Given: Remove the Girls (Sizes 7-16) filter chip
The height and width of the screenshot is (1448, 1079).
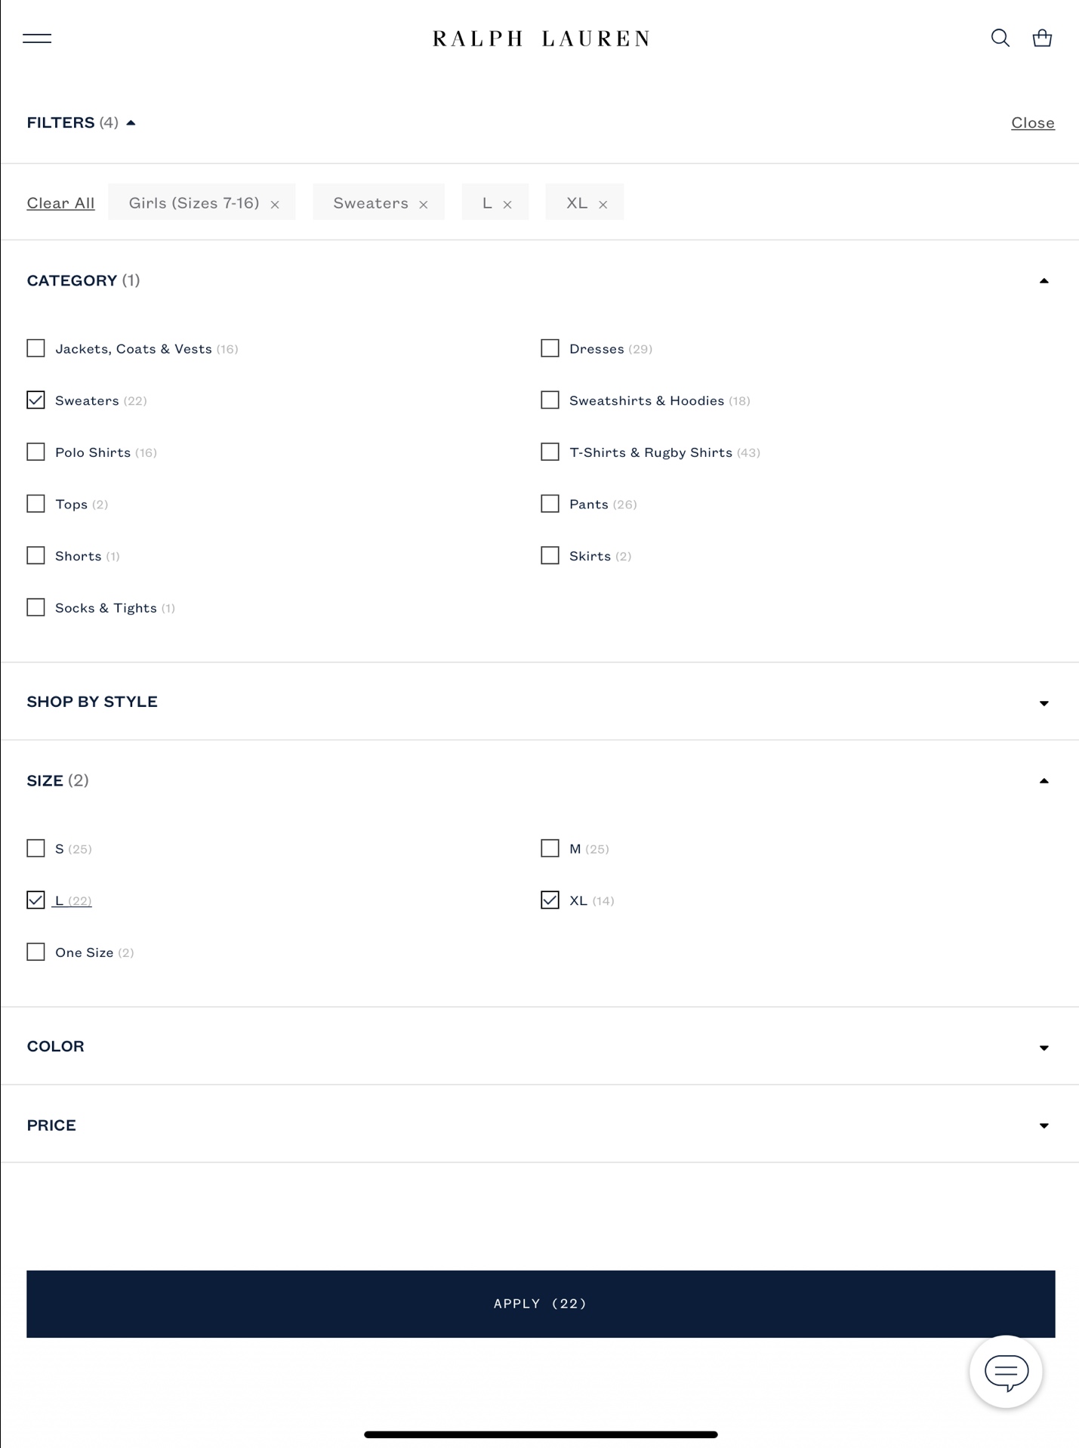Looking at the screenshot, I should tap(275, 204).
